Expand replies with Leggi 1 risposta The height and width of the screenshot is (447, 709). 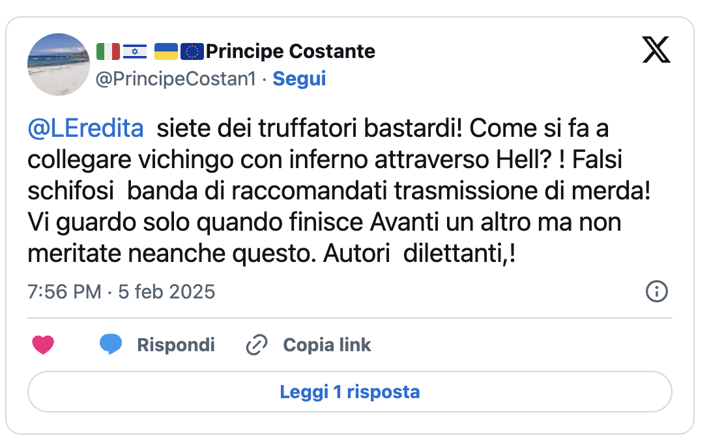point(349,392)
